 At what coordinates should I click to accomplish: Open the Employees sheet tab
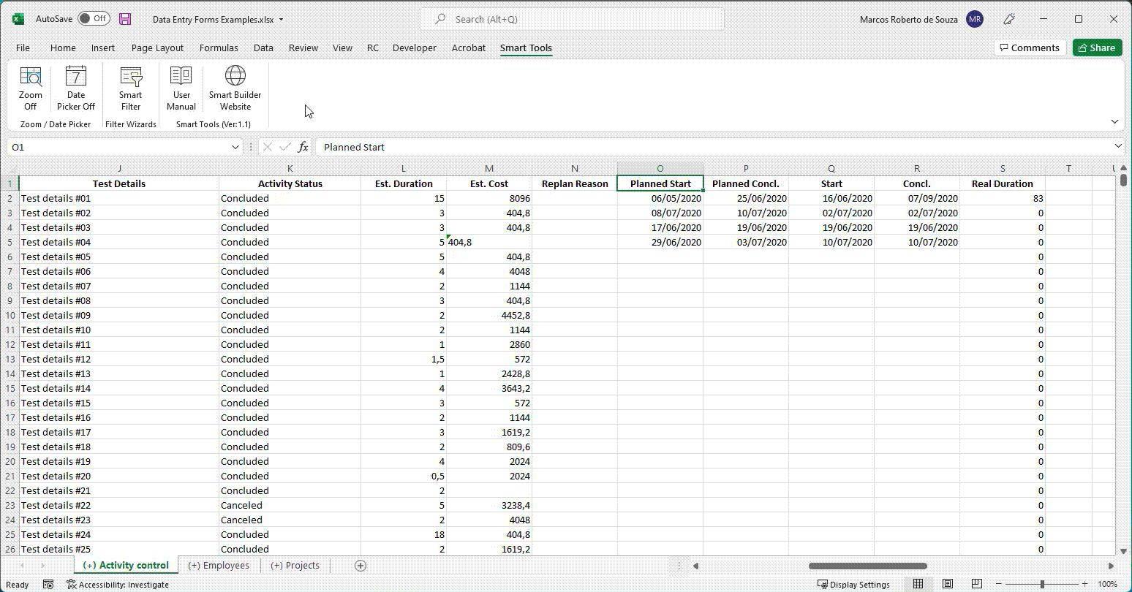(219, 565)
